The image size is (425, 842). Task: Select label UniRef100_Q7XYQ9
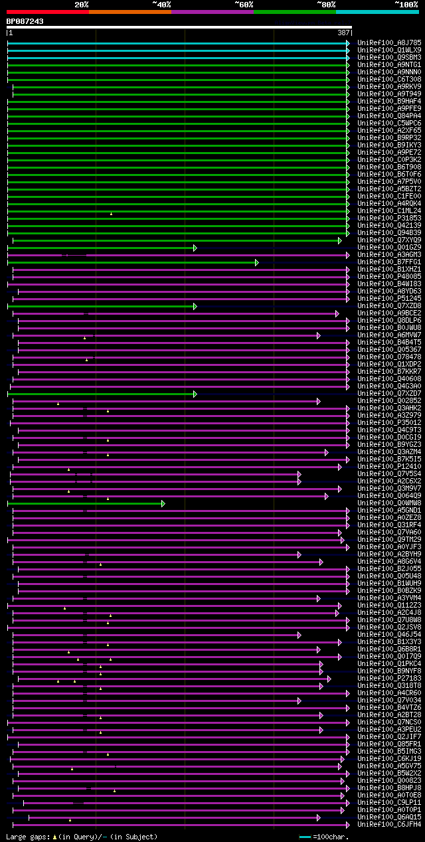(389, 240)
